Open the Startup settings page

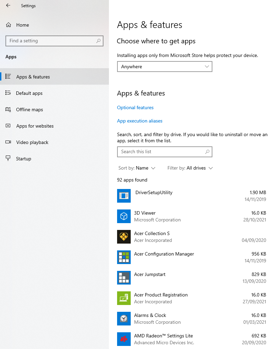coord(23,159)
